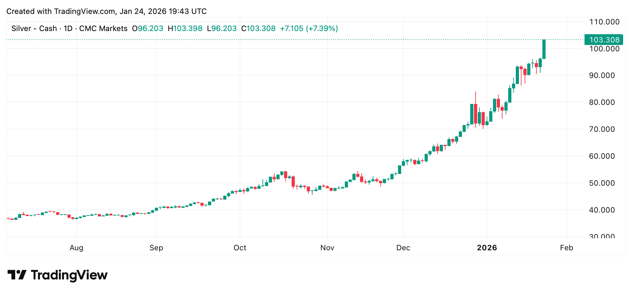Viewport: 632px width, 294px height.
Task: Click the 40.000 price axis label
Action: [x=604, y=210]
